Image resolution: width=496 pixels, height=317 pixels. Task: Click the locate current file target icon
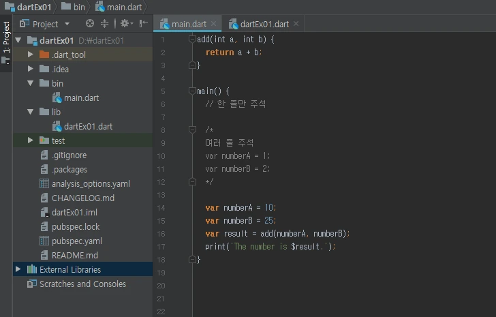[90, 23]
